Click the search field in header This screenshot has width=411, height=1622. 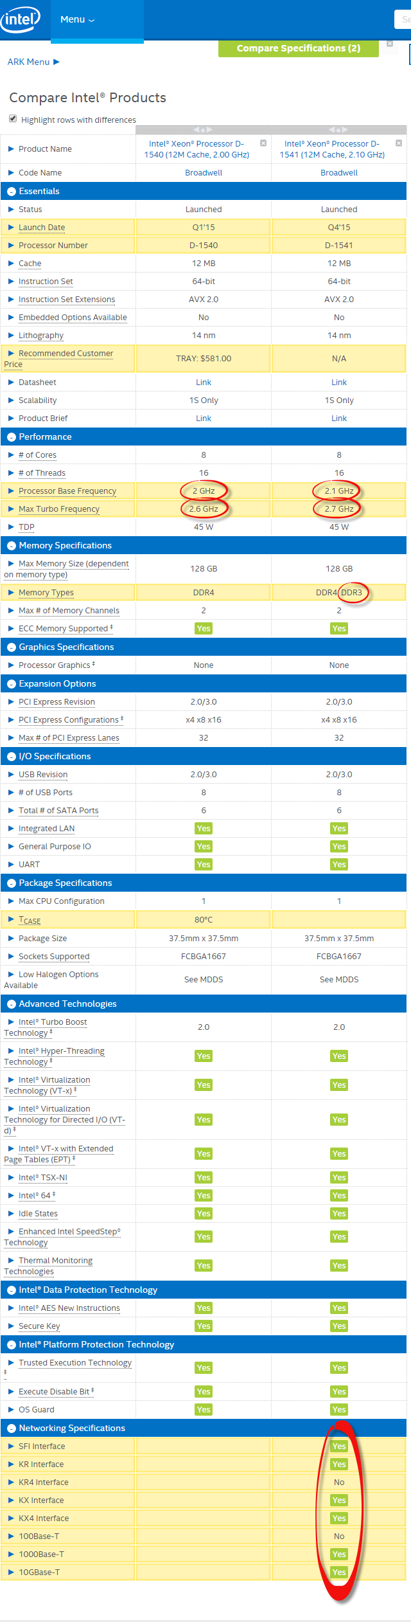[x=403, y=19]
